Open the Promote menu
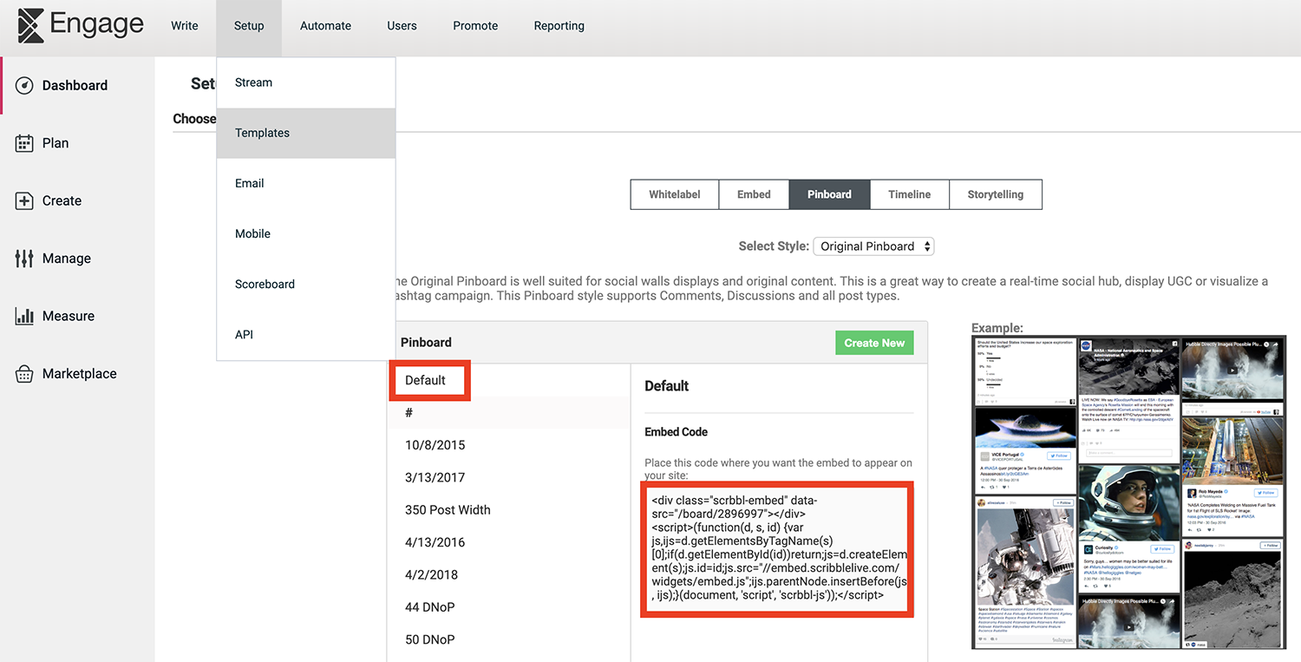The height and width of the screenshot is (662, 1301). (475, 26)
